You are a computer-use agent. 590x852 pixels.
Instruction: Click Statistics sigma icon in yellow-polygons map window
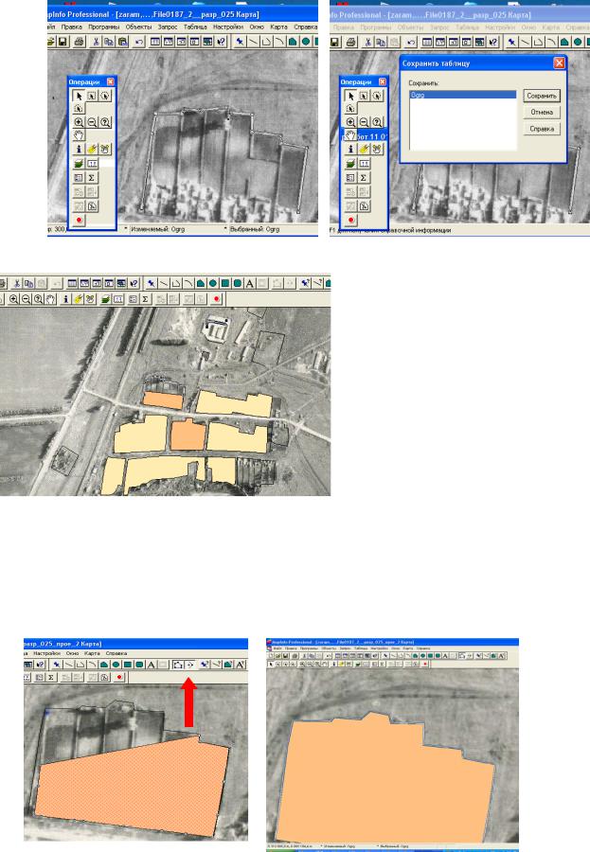145,299
